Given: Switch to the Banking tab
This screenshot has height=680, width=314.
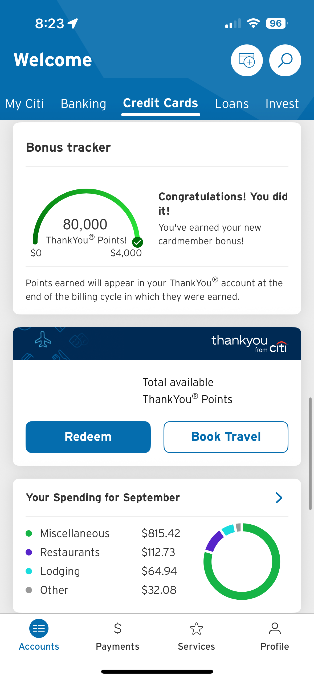Looking at the screenshot, I should click(x=83, y=103).
